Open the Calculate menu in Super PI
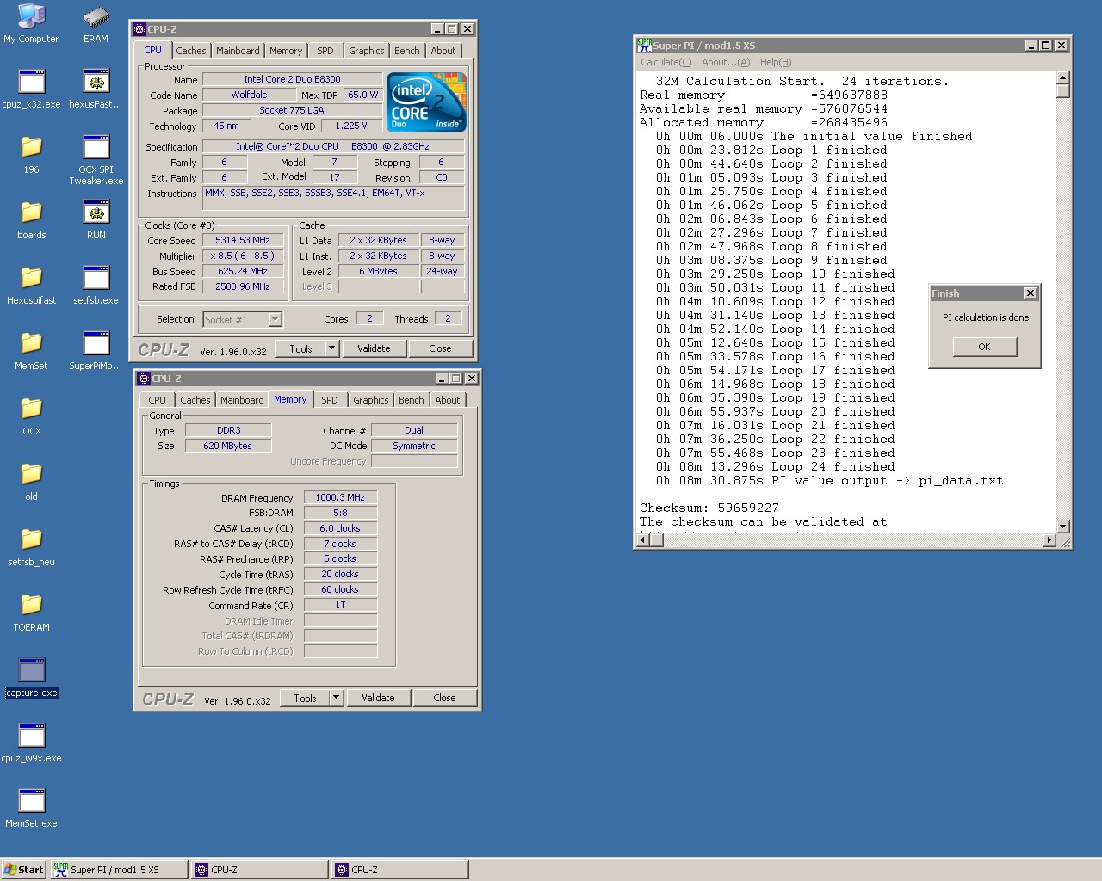Viewport: 1102px width, 881px height. (x=666, y=62)
